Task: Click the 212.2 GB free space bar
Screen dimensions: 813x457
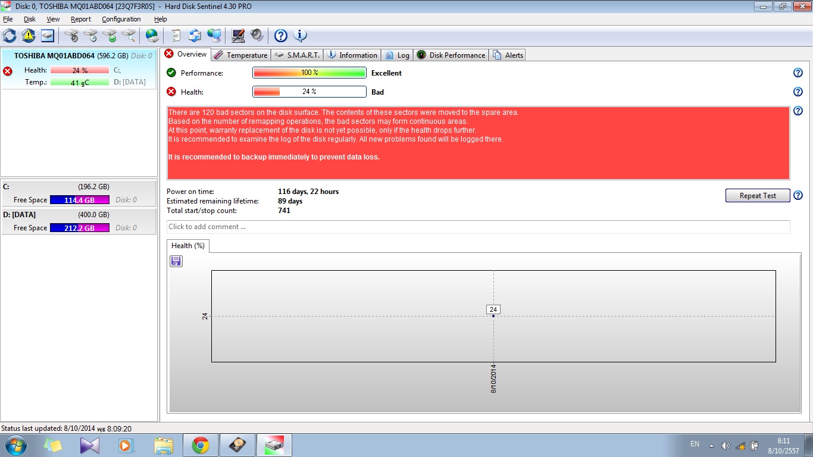Action: coord(80,228)
